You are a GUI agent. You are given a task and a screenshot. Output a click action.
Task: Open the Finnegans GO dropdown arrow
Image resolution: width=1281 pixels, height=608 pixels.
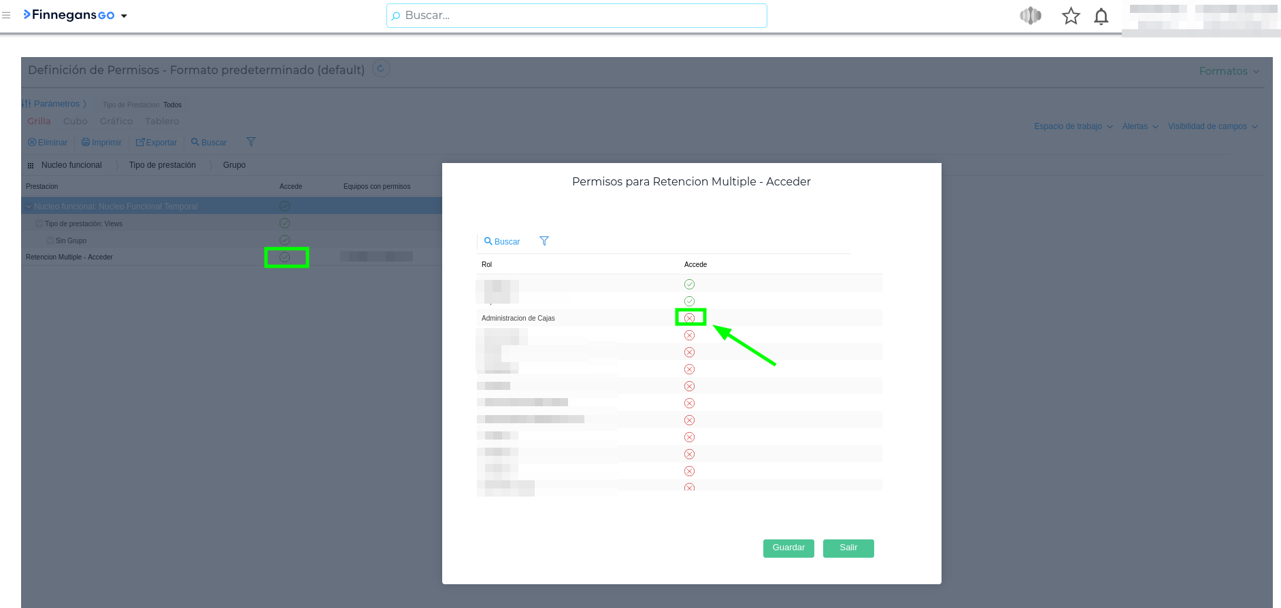(124, 16)
